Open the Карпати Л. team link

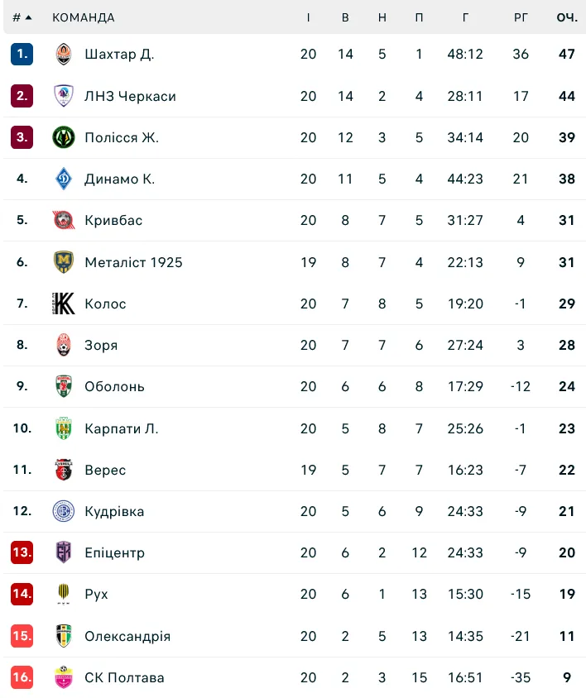point(121,428)
